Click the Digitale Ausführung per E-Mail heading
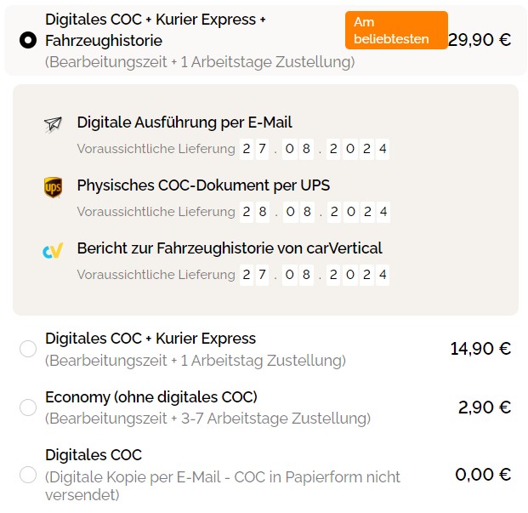 click(185, 123)
